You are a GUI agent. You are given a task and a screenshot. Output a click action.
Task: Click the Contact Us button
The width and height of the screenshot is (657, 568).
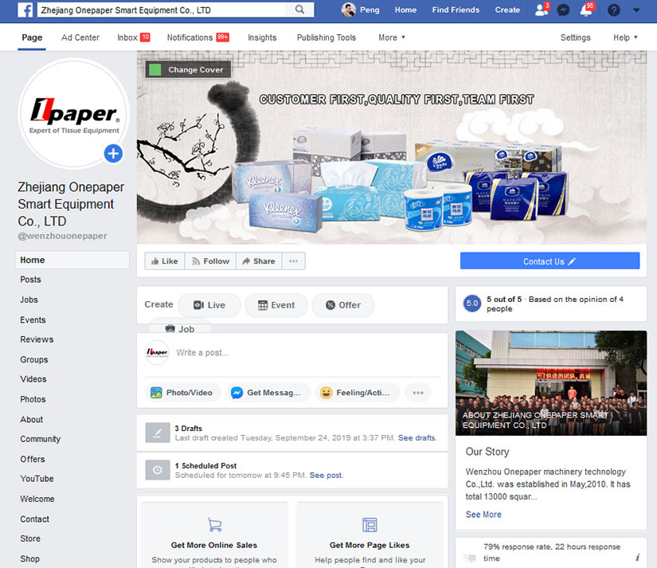tap(549, 261)
